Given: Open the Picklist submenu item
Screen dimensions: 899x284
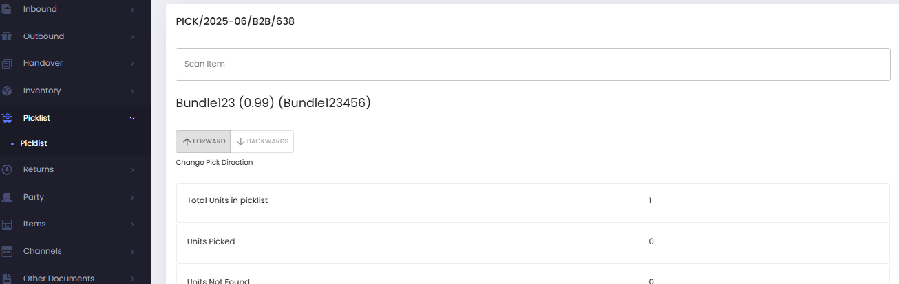Looking at the screenshot, I should (x=34, y=143).
